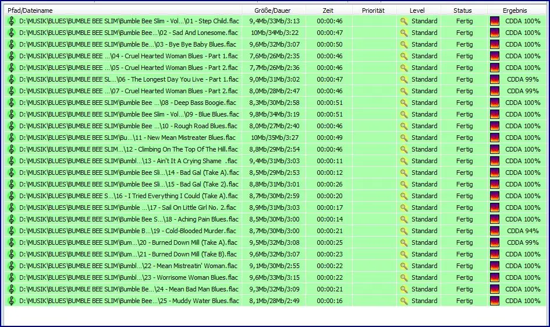Viewport: 550px width, 327px height.
Task: Click spectrum result icon in 05 - Cruel Hearted Part 2 row
Action: click(x=495, y=68)
